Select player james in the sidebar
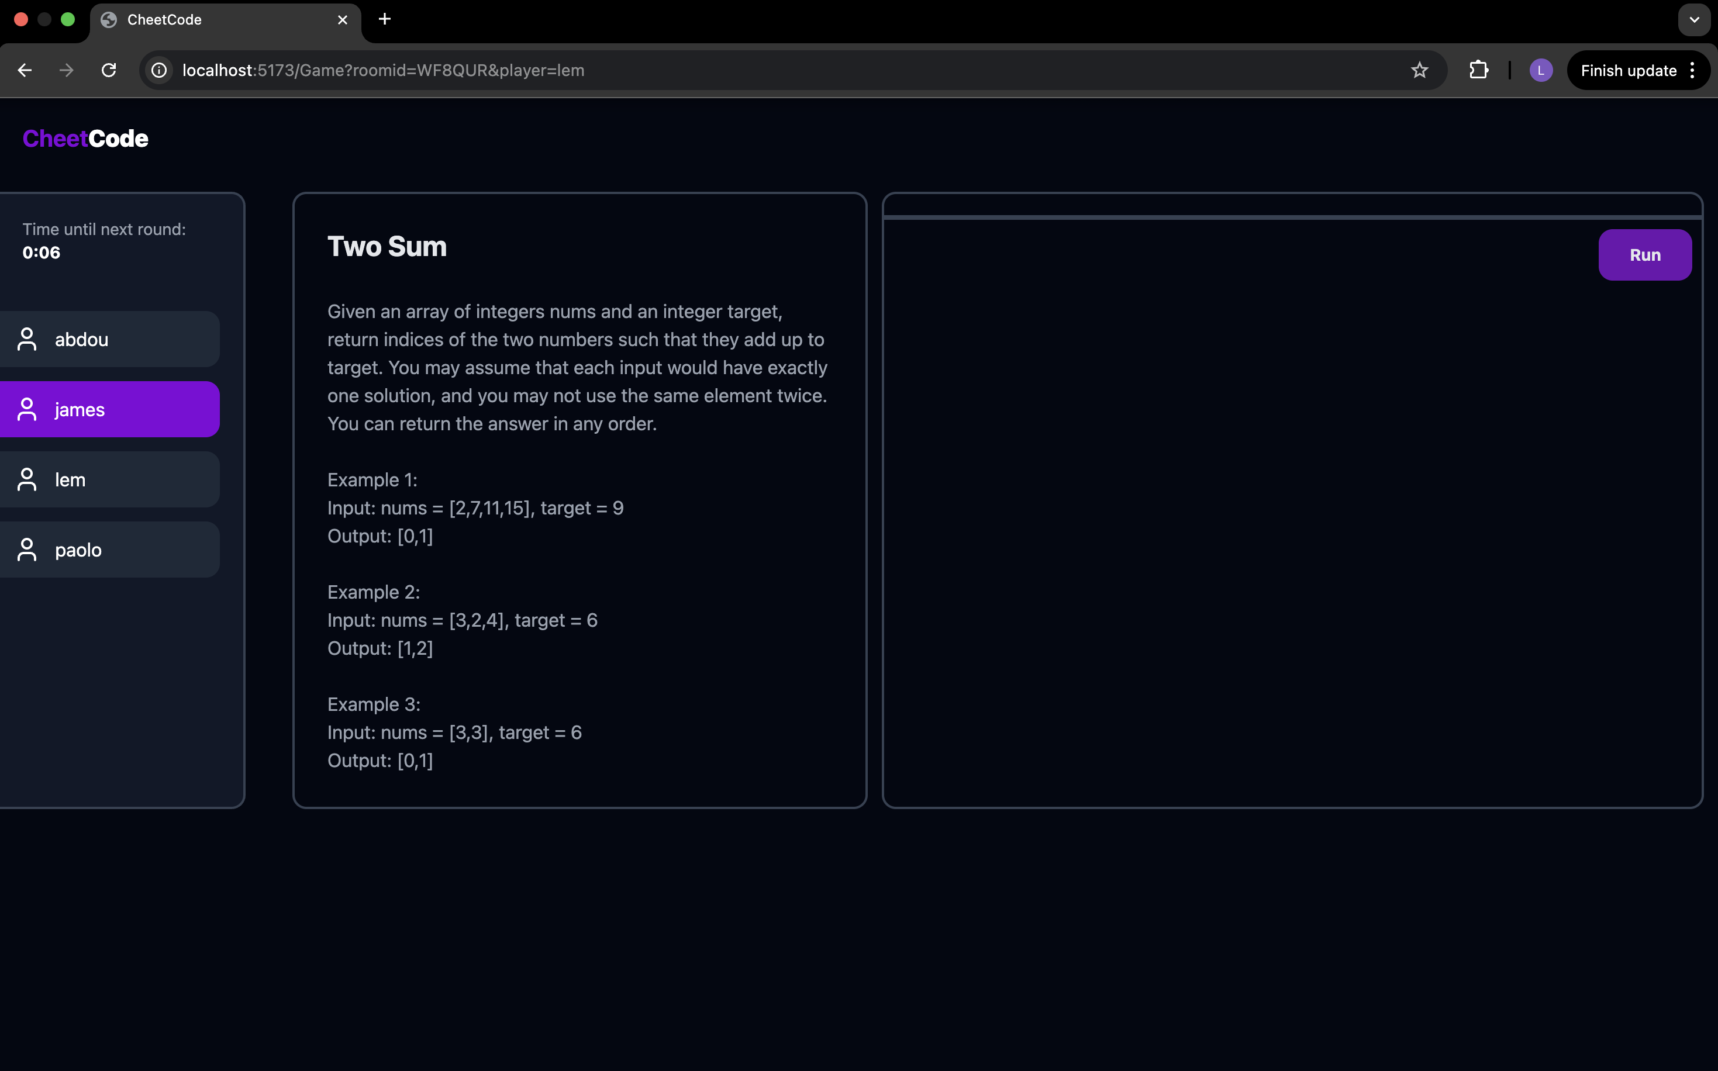 110,409
